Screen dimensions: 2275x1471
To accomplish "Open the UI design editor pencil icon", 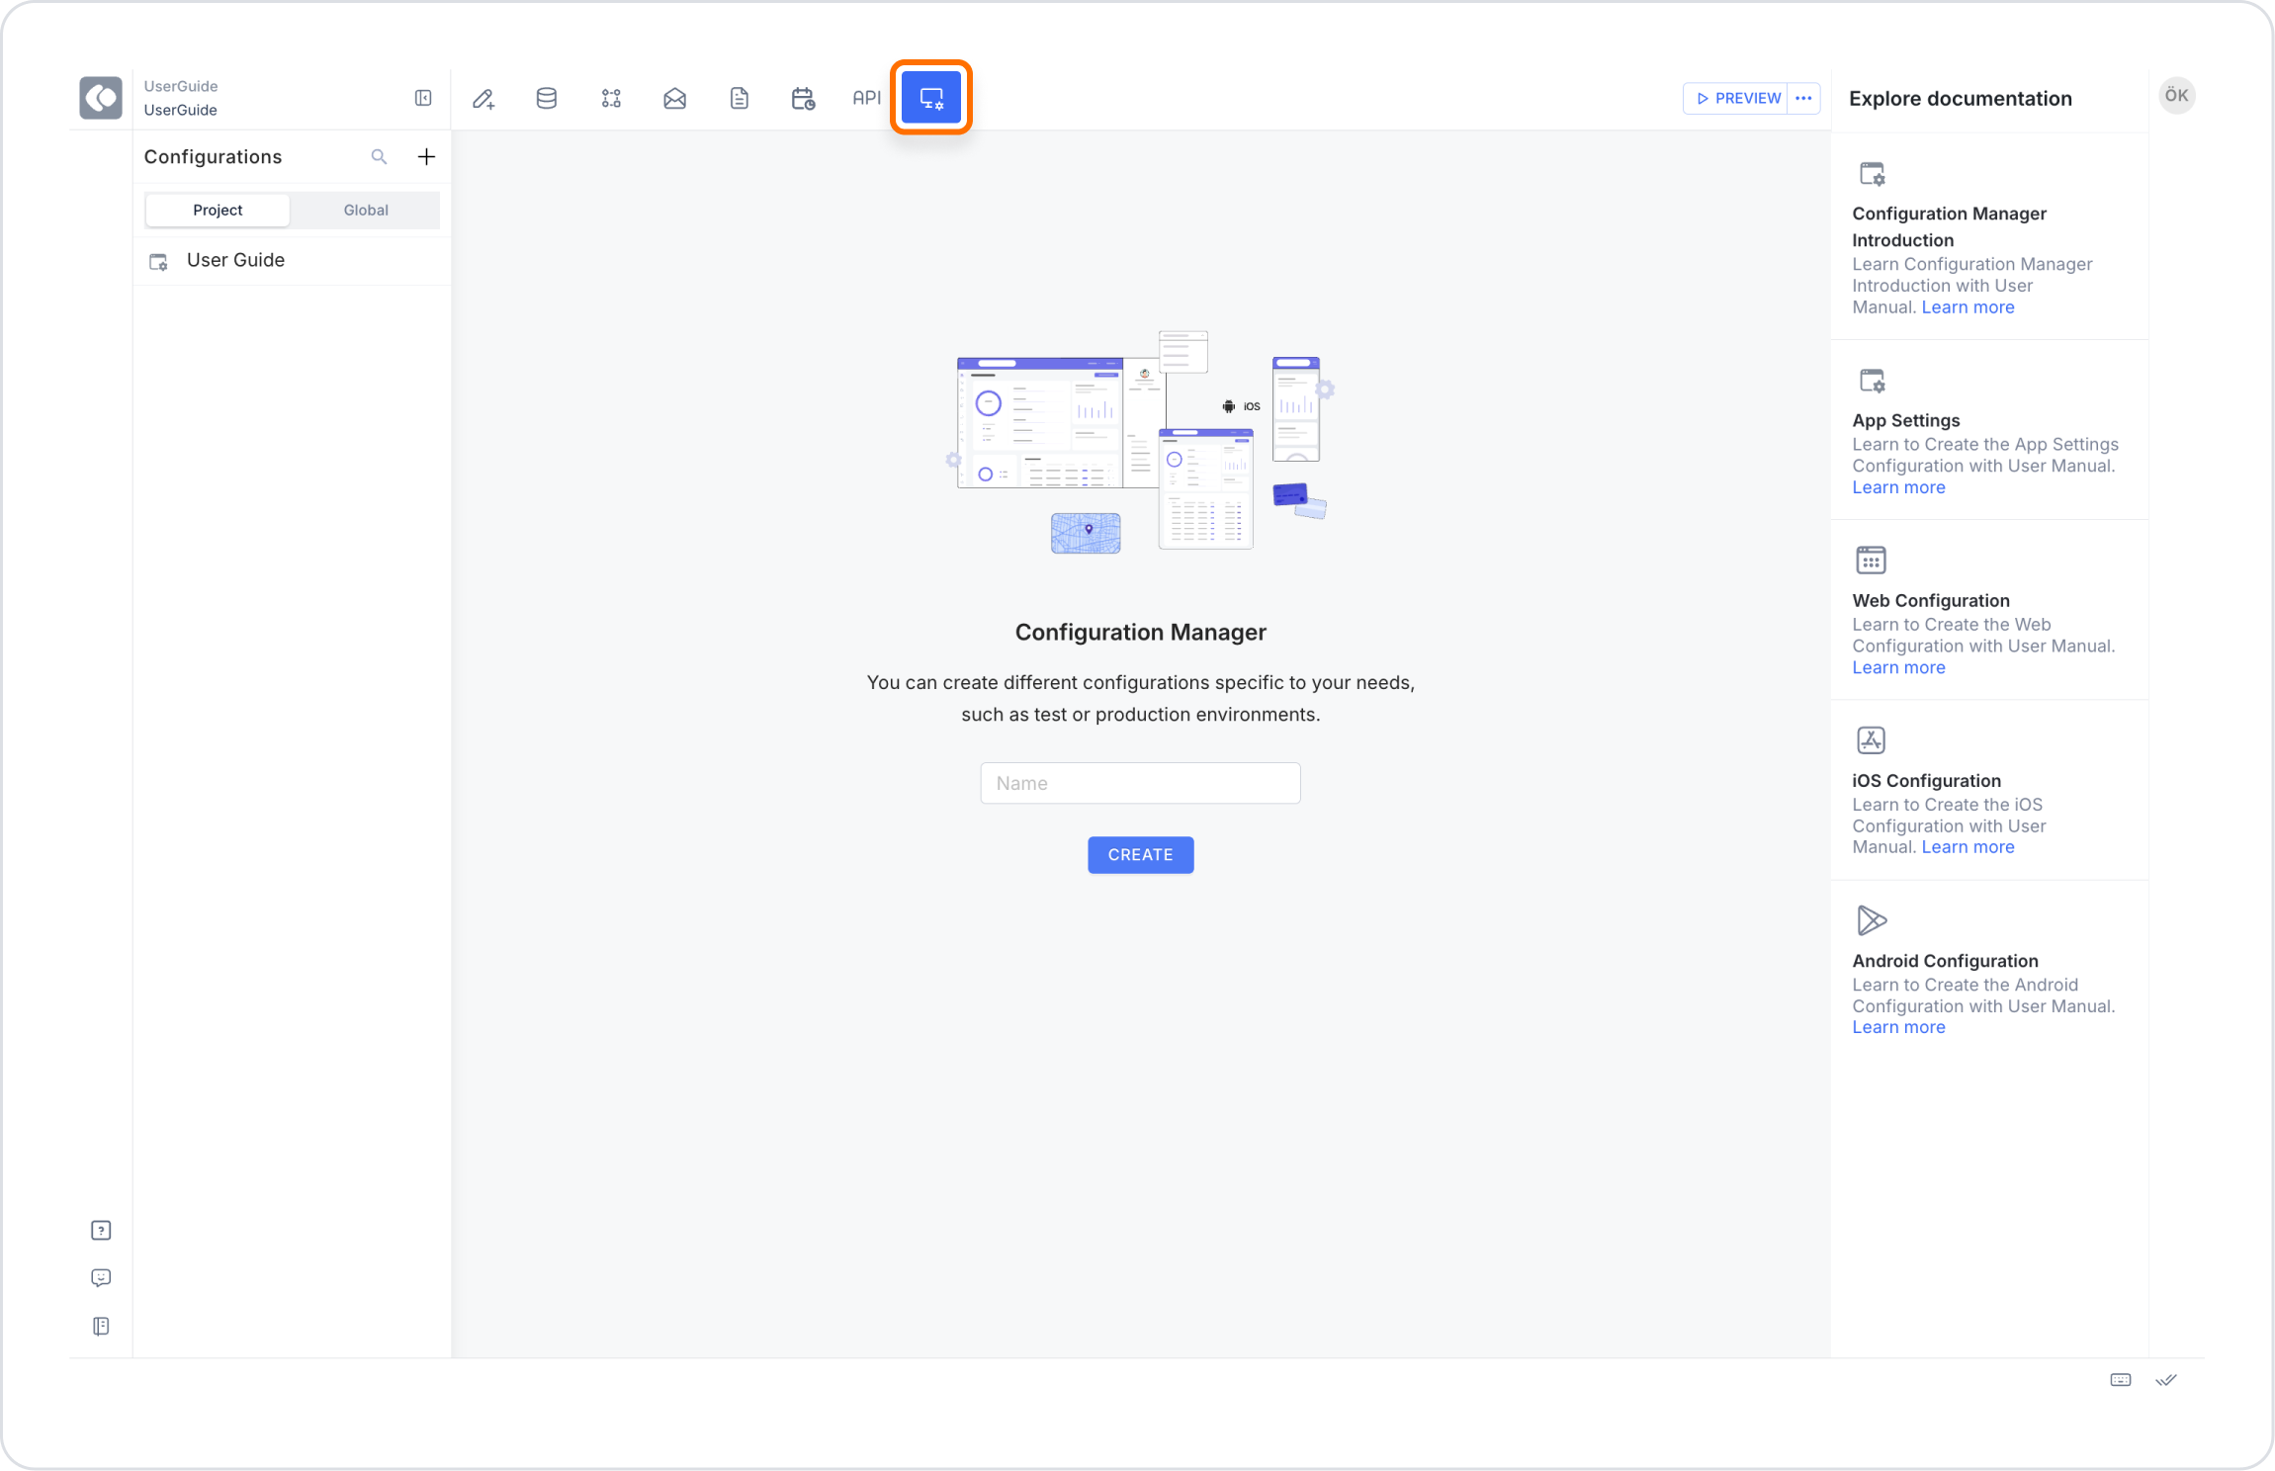I will click(x=483, y=98).
